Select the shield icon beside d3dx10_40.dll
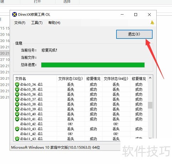 click(17, 114)
